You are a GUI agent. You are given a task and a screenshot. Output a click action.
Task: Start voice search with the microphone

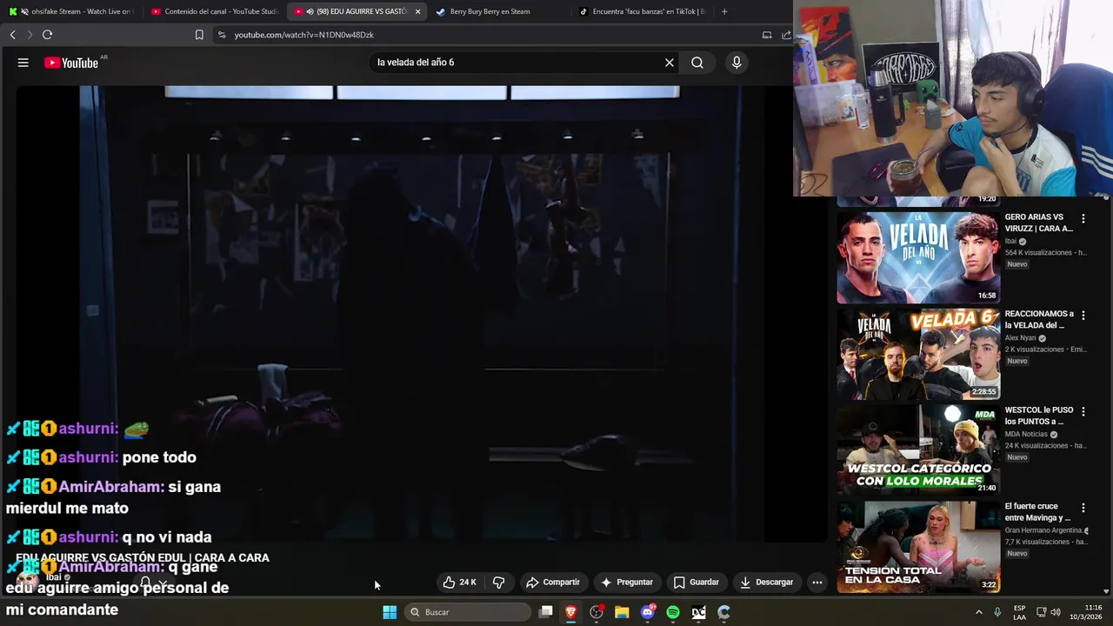point(736,63)
